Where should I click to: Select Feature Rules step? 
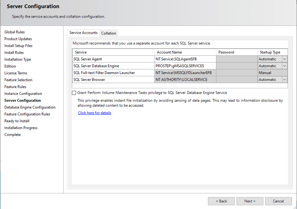(15, 87)
